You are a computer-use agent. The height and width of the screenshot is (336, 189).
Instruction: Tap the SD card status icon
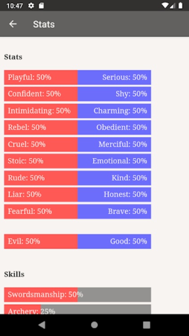coord(41,5)
